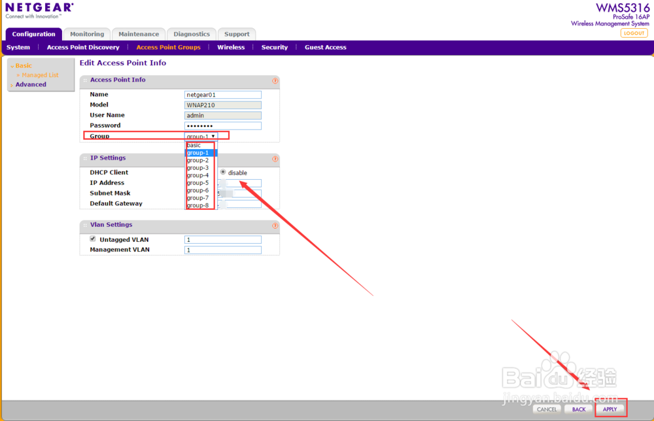Click the Management VLAN value field
This screenshot has height=421, width=654.
pos(223,250)
